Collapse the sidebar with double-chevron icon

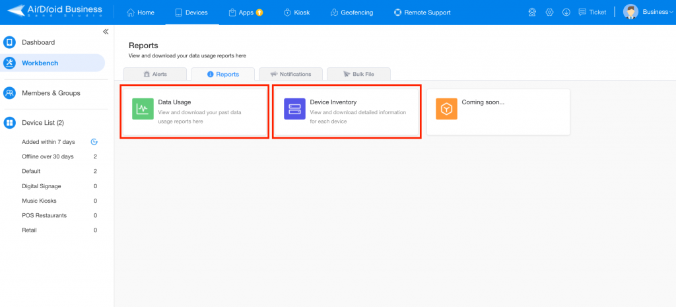pos(106,32)
